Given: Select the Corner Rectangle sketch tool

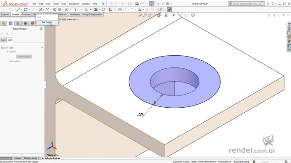Looking at the screenshot, I should [25, 10].
